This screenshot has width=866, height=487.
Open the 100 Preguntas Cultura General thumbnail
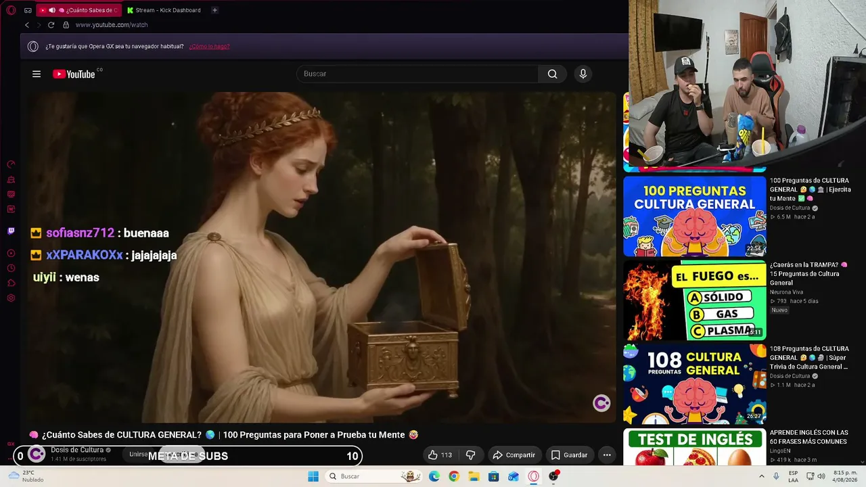pyautogui.click(x=695, y=216)
